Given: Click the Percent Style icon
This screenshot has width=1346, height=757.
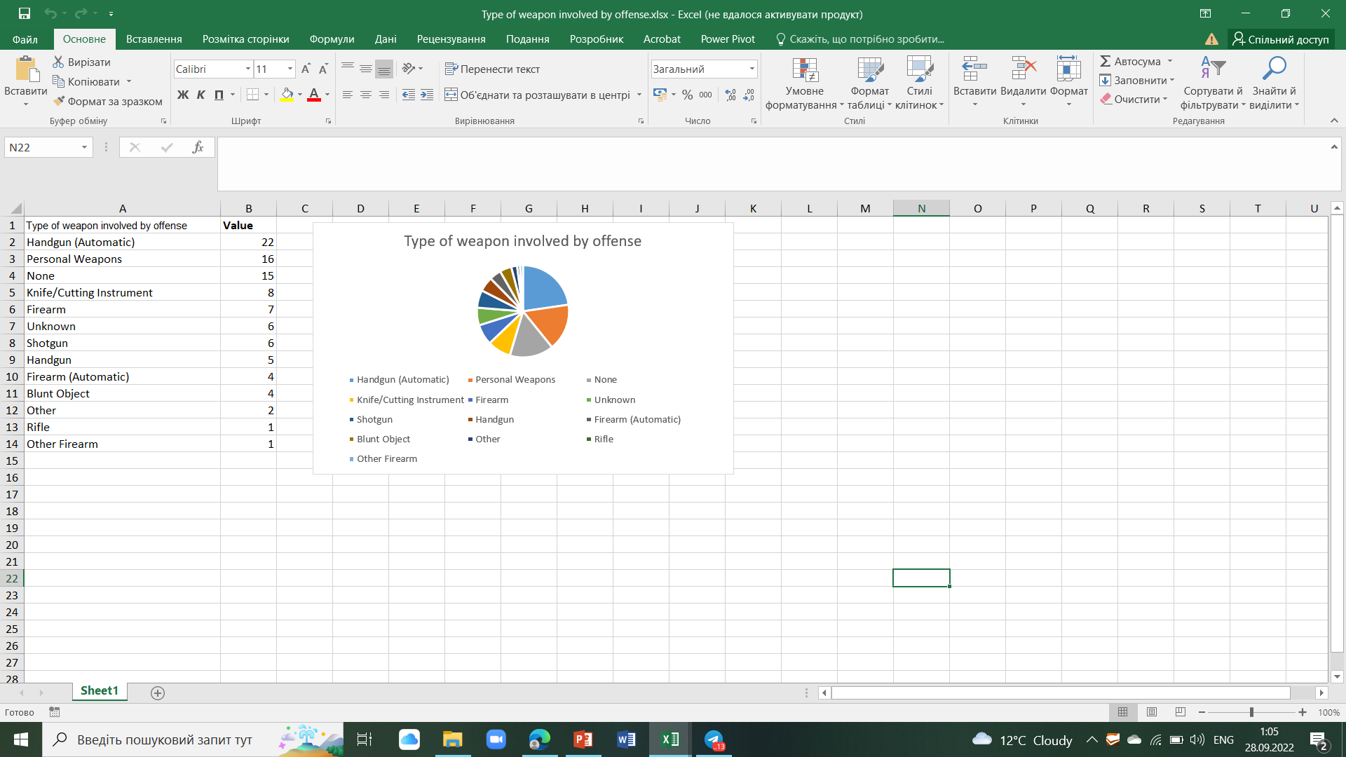Looking at the screenshot, I should point(687,95).
